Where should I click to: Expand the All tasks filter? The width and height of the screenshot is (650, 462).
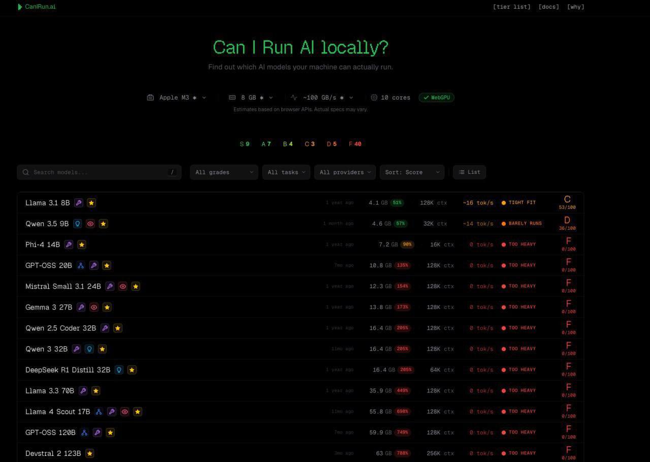coord(286,172)
